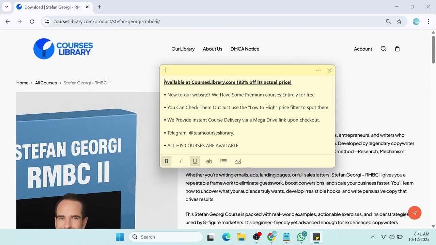Screen dimensions: 436x245
Task: Open the clock and date panel
Action: 419,237
